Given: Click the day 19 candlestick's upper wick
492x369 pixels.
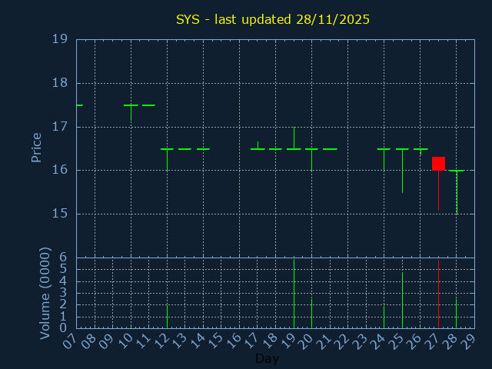Looking at the screenshot, I should pyautogui.click(x=294, y=137).
